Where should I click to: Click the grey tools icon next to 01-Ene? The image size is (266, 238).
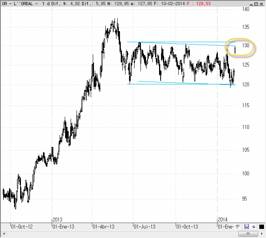click(x=238, y=227)
